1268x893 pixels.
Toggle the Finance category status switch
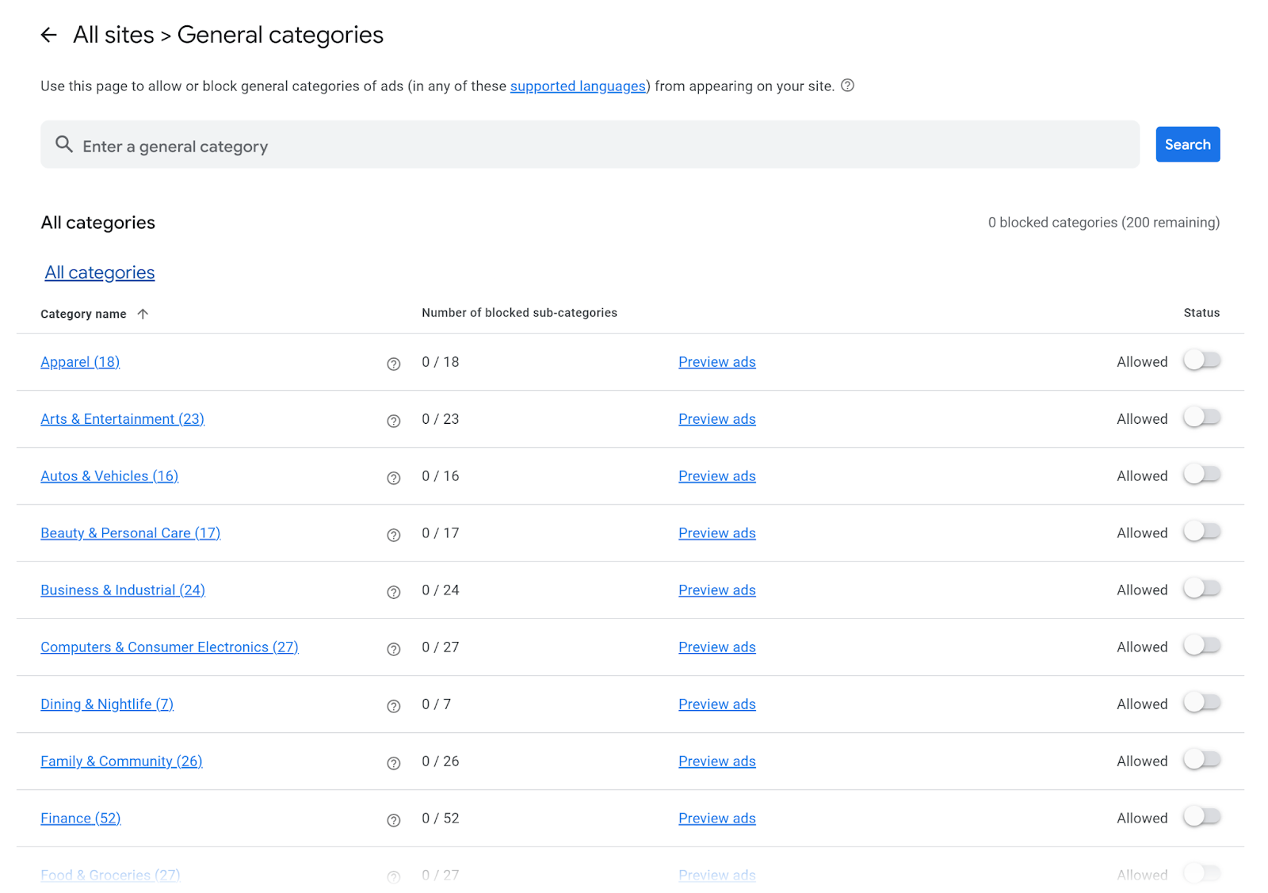point(1201,816)
